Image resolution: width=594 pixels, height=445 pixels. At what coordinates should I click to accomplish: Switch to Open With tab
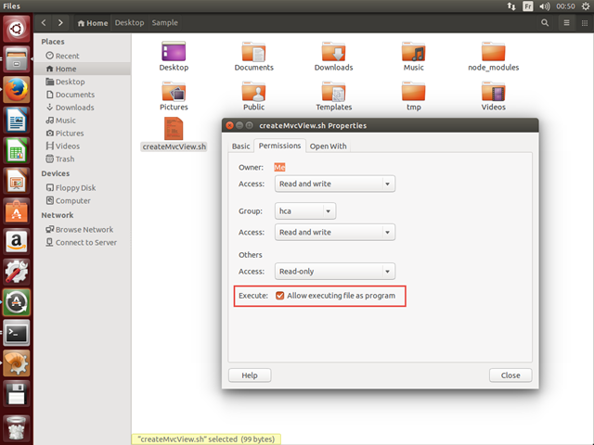(328, 146)
